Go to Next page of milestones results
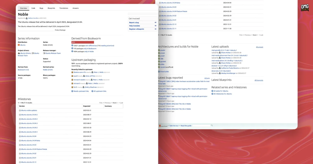 pos(115,103)
